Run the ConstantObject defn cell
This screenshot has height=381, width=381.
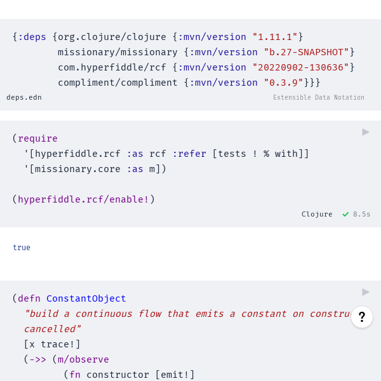click(x=366, y=292)
